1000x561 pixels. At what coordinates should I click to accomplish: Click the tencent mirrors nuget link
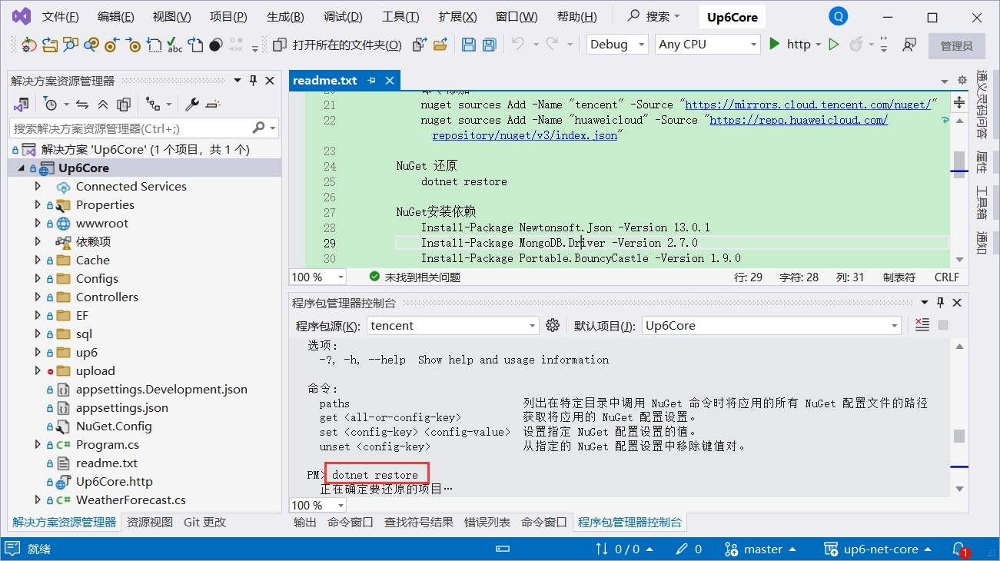(808, 105)
